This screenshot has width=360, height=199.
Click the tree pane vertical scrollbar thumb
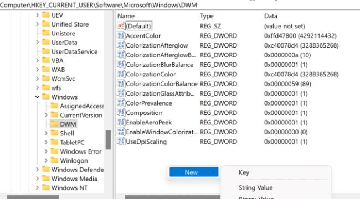point(108,140)
